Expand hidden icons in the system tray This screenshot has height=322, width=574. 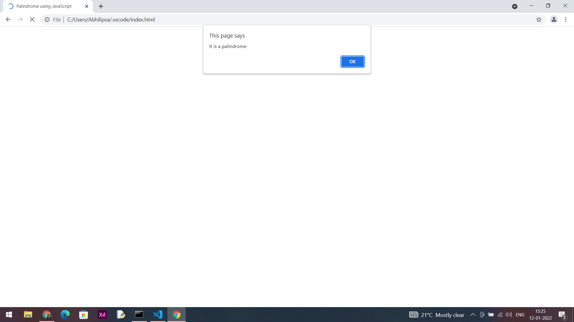[473, 315]
